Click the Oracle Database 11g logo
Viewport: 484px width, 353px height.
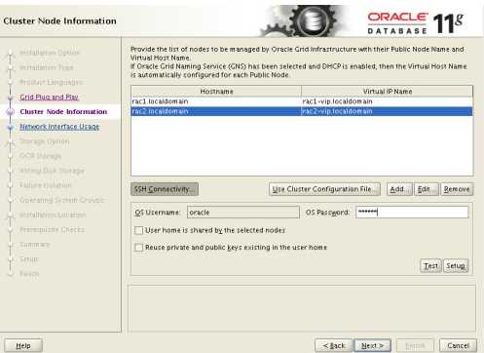click(416, 23)
